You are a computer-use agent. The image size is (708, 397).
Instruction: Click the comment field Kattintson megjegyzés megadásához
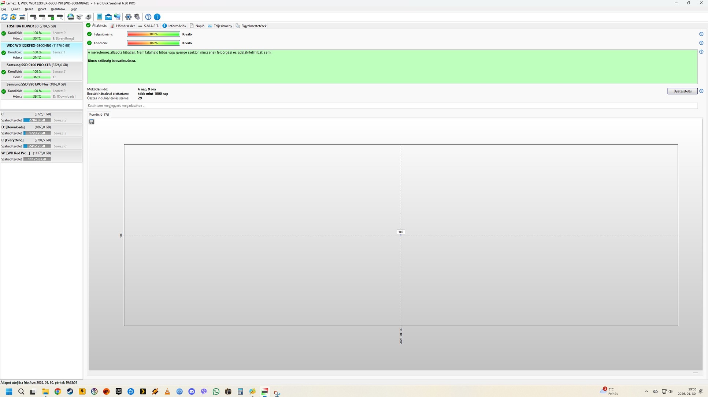392,106
